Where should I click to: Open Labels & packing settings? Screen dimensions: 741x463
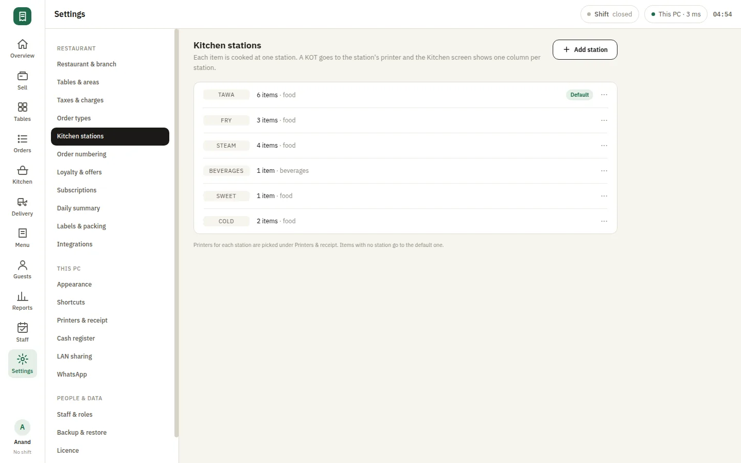coord(110,226)
